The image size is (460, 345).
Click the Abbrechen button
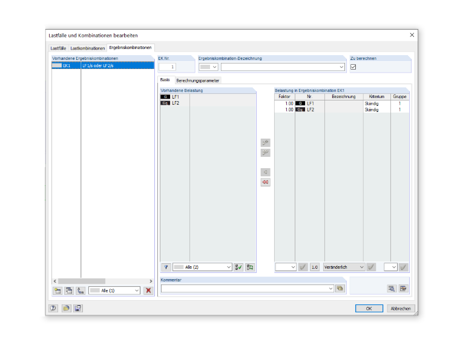401,308
